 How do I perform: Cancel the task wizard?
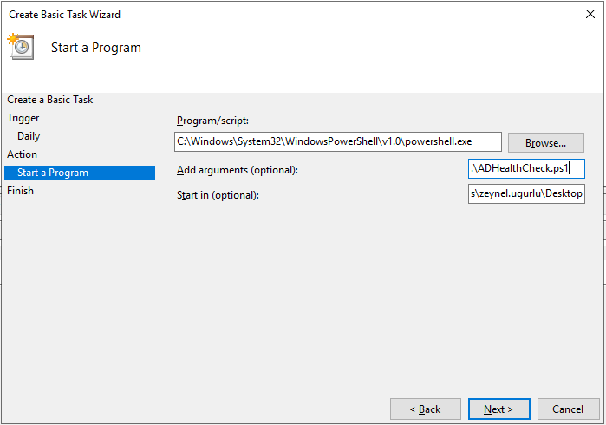click(568, 409)
